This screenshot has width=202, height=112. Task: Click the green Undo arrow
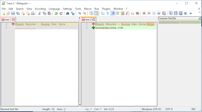tap(56, 13)
